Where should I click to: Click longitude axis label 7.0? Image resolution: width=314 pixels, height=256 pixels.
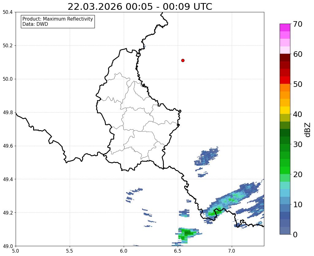pos(232,251)
